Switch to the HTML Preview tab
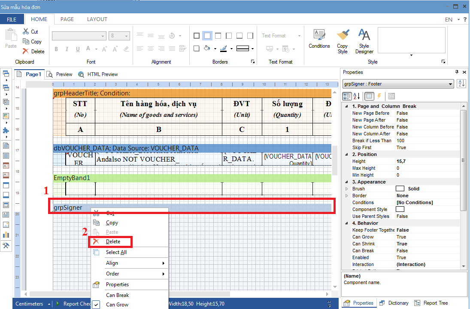The image size is (470, 309). point(98,74)
